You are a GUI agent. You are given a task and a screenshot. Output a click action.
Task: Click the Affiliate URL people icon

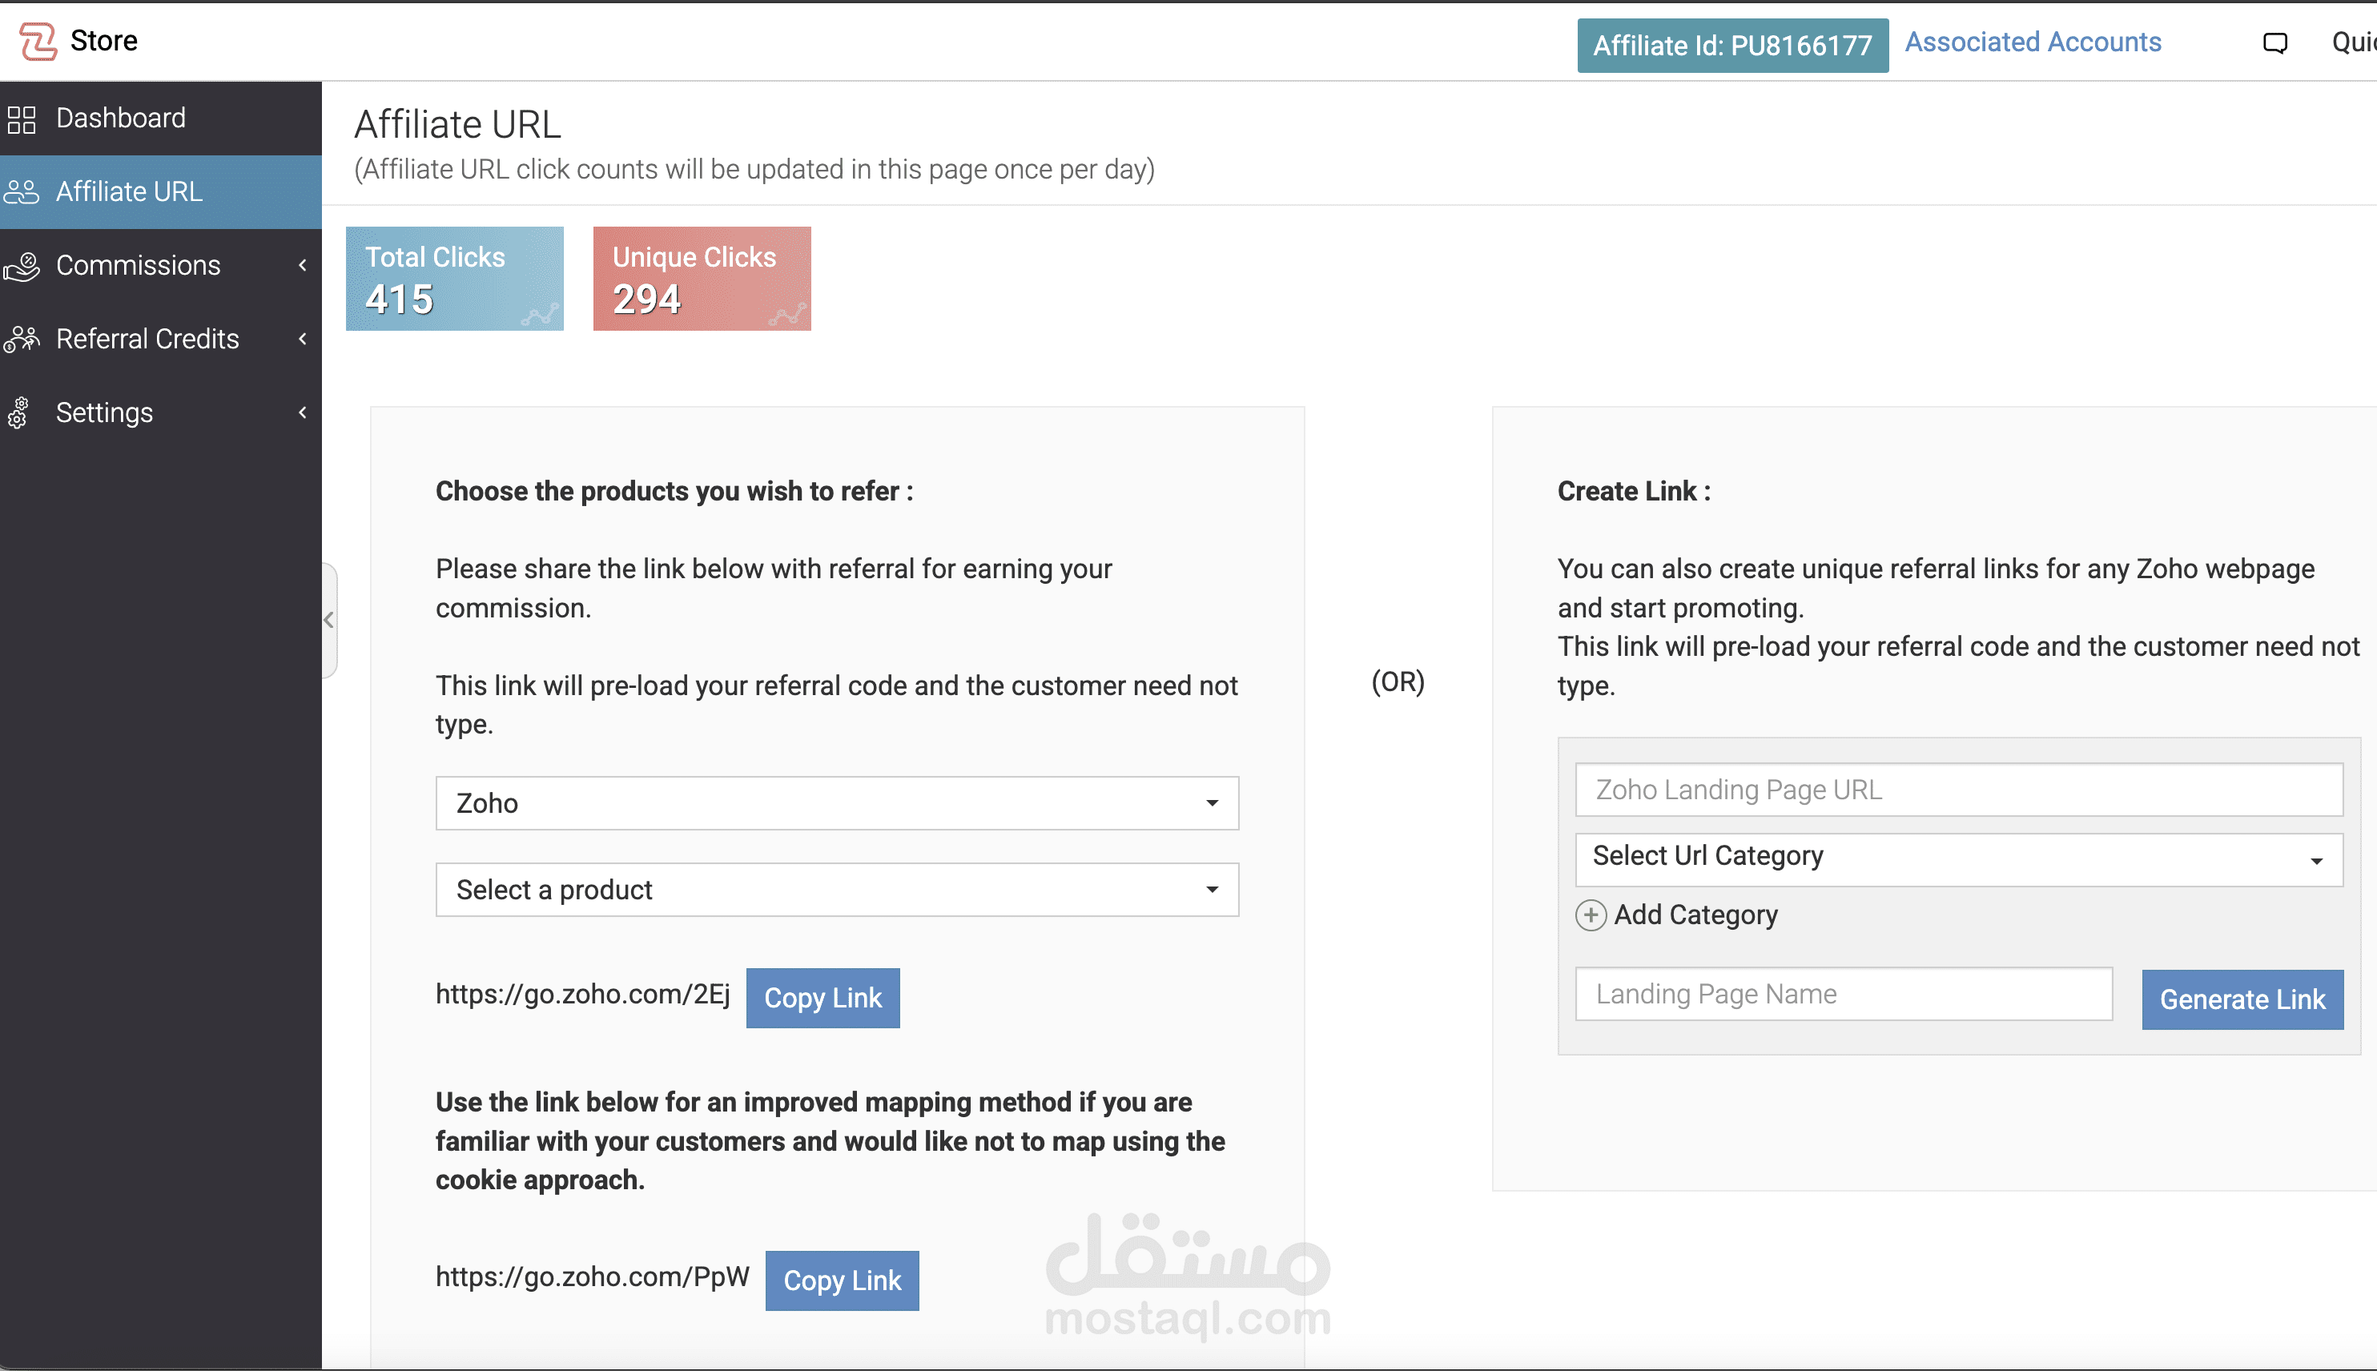(x=22, y=192)
